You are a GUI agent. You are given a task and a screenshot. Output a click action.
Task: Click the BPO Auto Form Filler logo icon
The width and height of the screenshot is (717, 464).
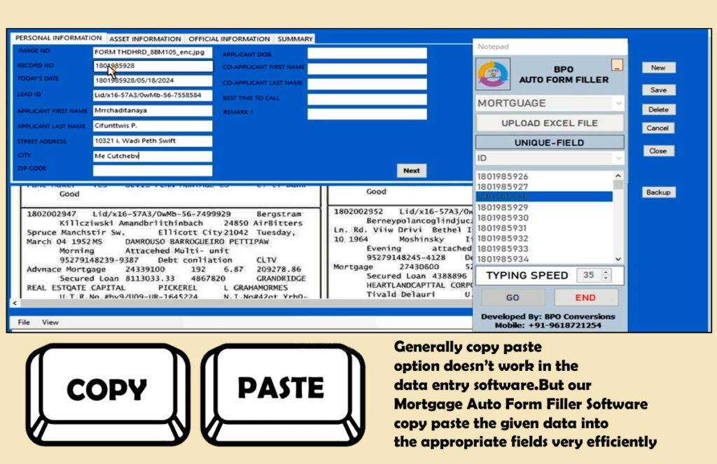(x=494, y=74)
